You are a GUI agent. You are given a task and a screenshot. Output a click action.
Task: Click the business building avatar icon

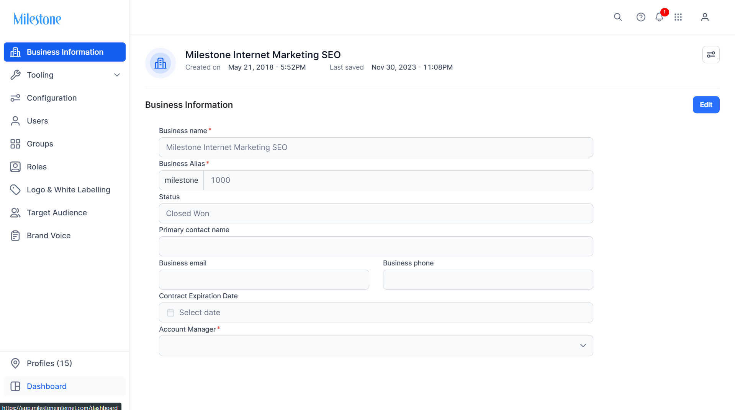(x=160, y=63)
